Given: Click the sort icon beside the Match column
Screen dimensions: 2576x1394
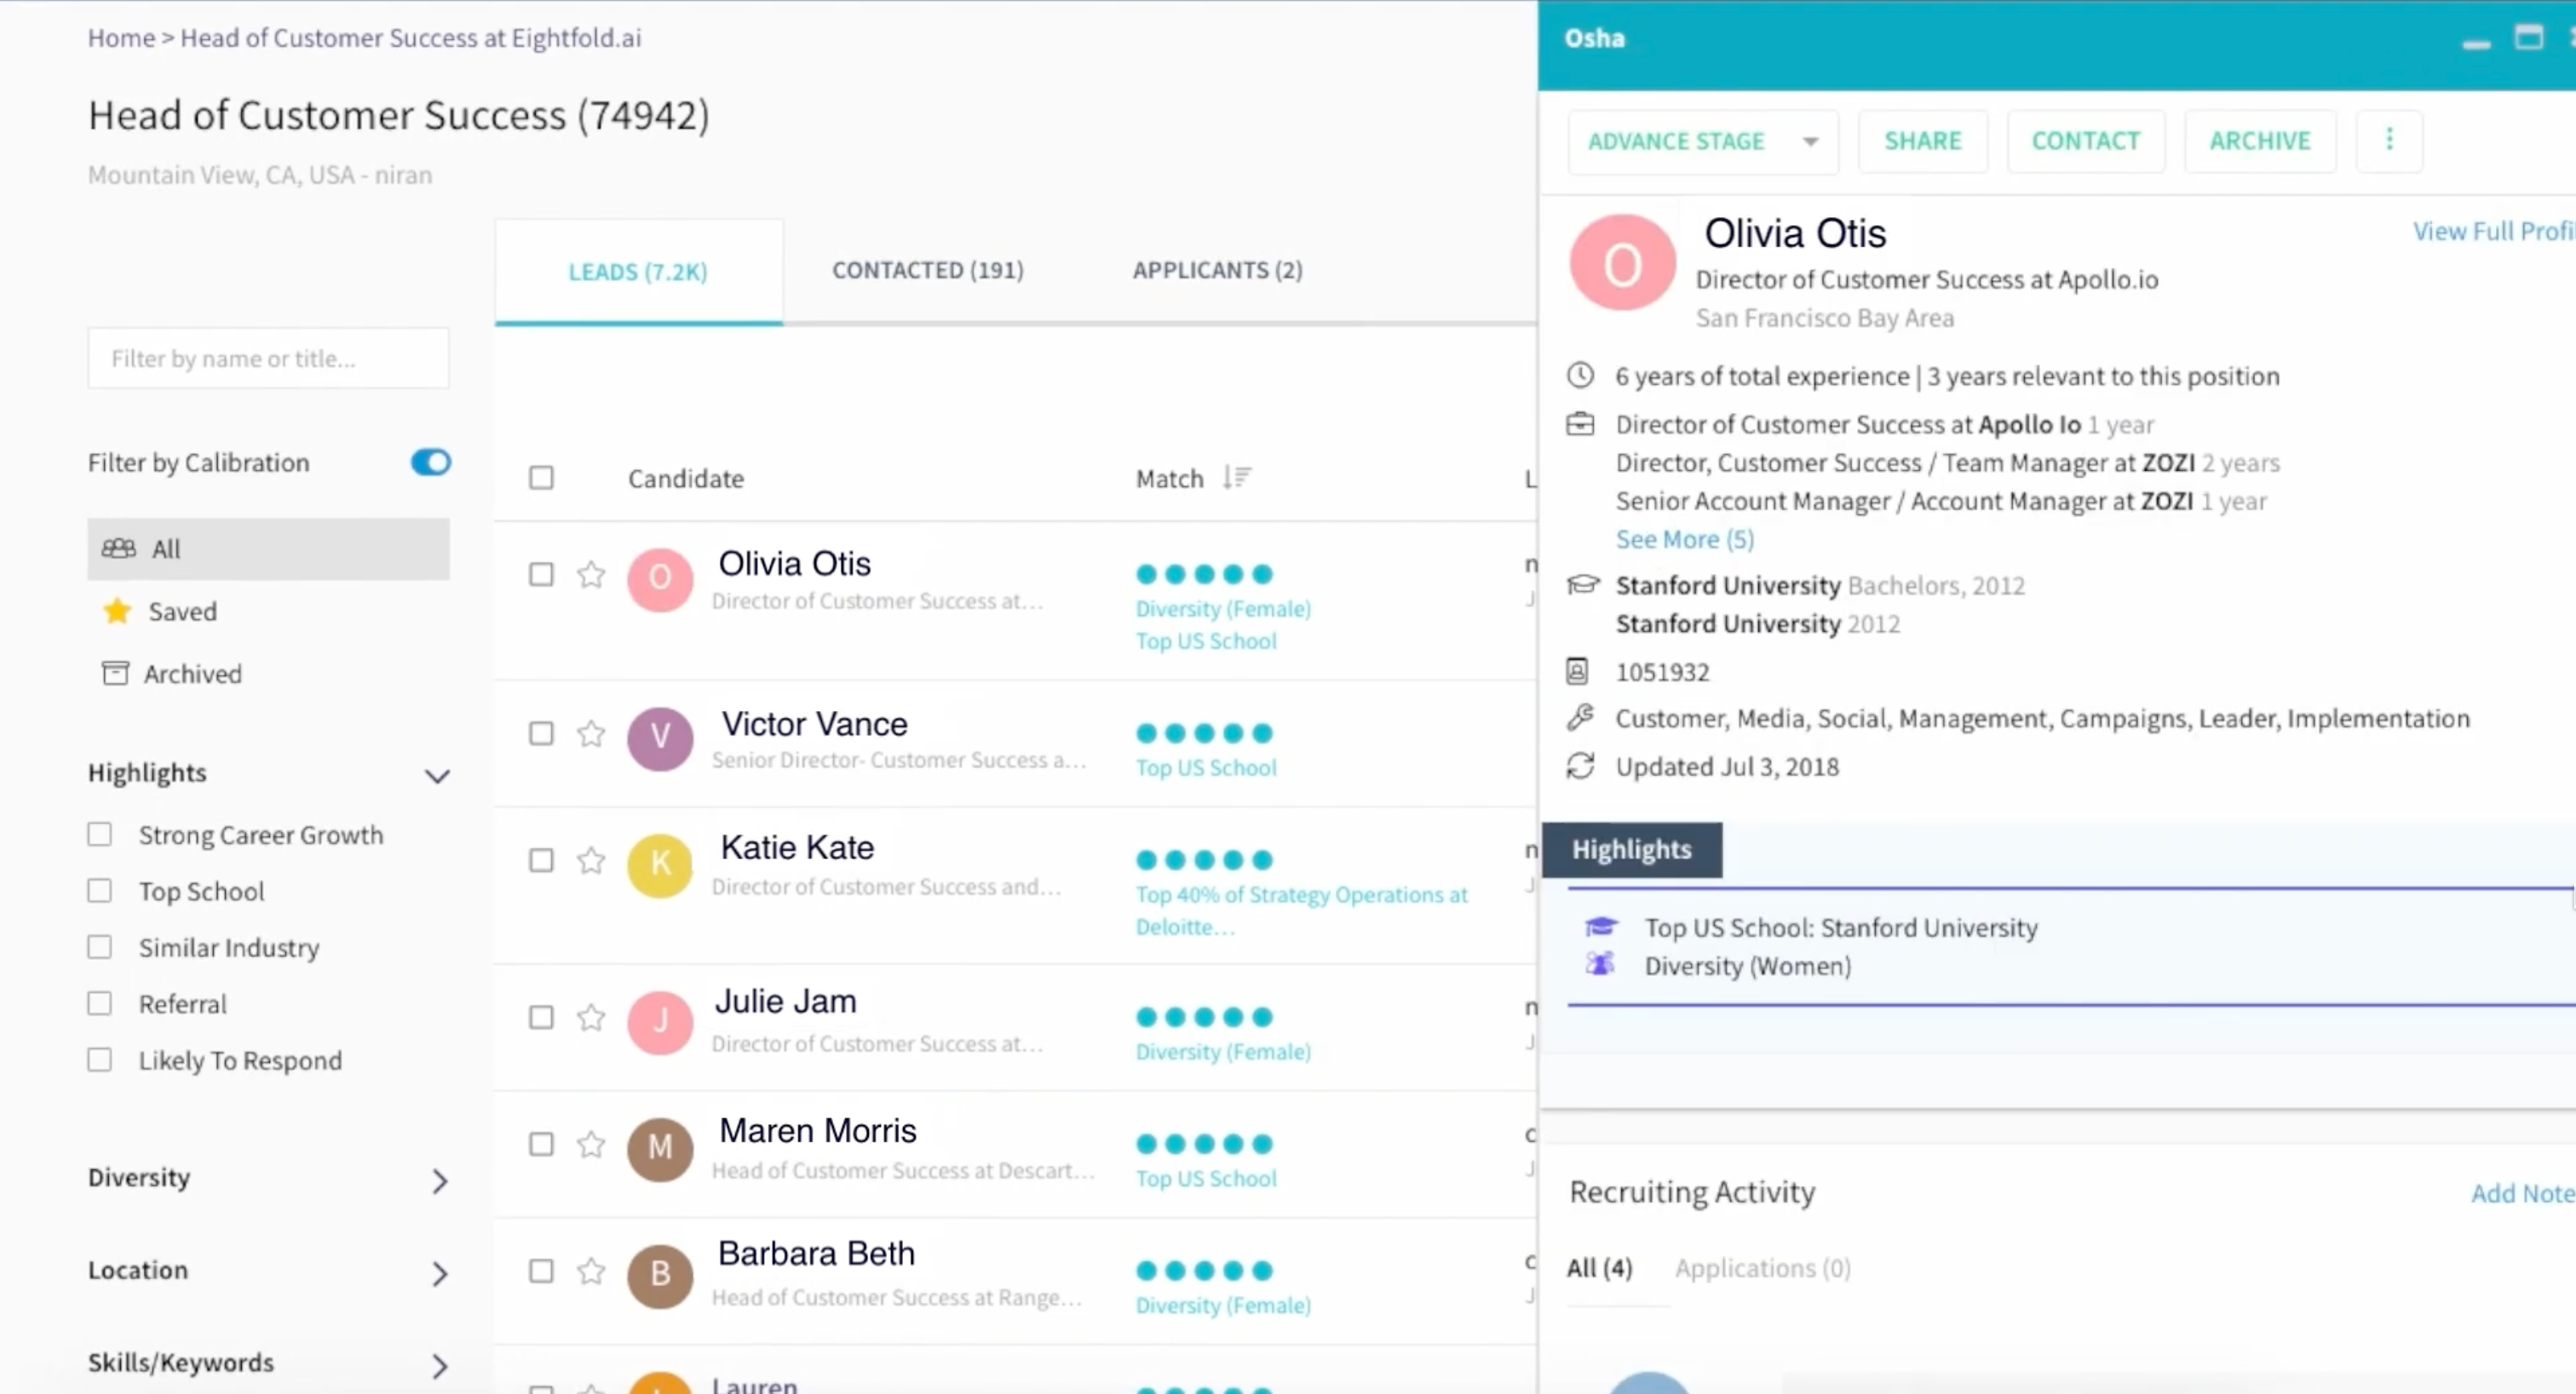Looking at the screenshot, I should pyautogui.click(x=1238, y=477).
